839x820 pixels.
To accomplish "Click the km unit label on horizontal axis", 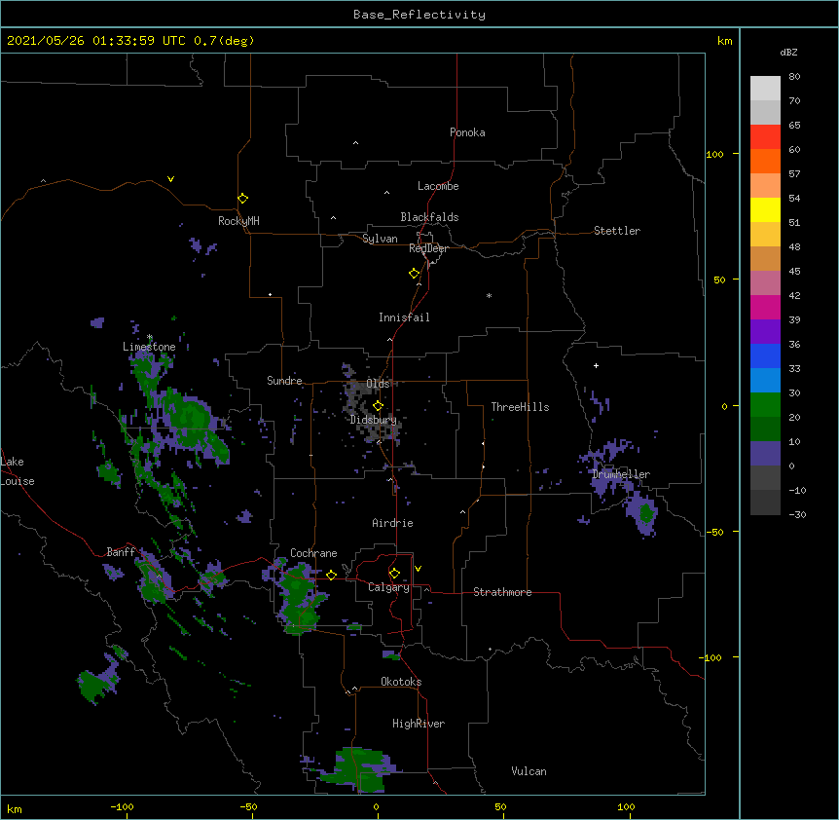I will tap(15, 809).
